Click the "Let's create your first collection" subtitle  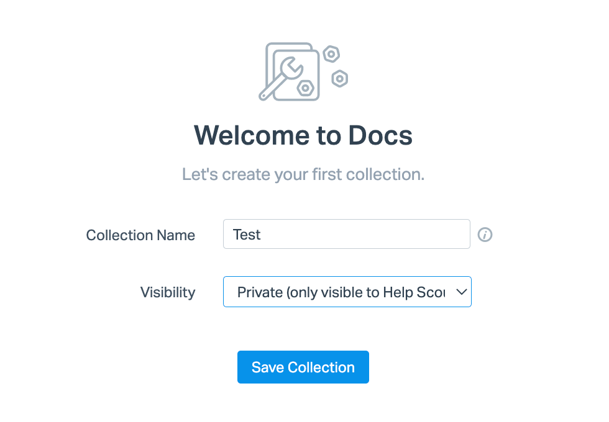[x=303, y=174]
